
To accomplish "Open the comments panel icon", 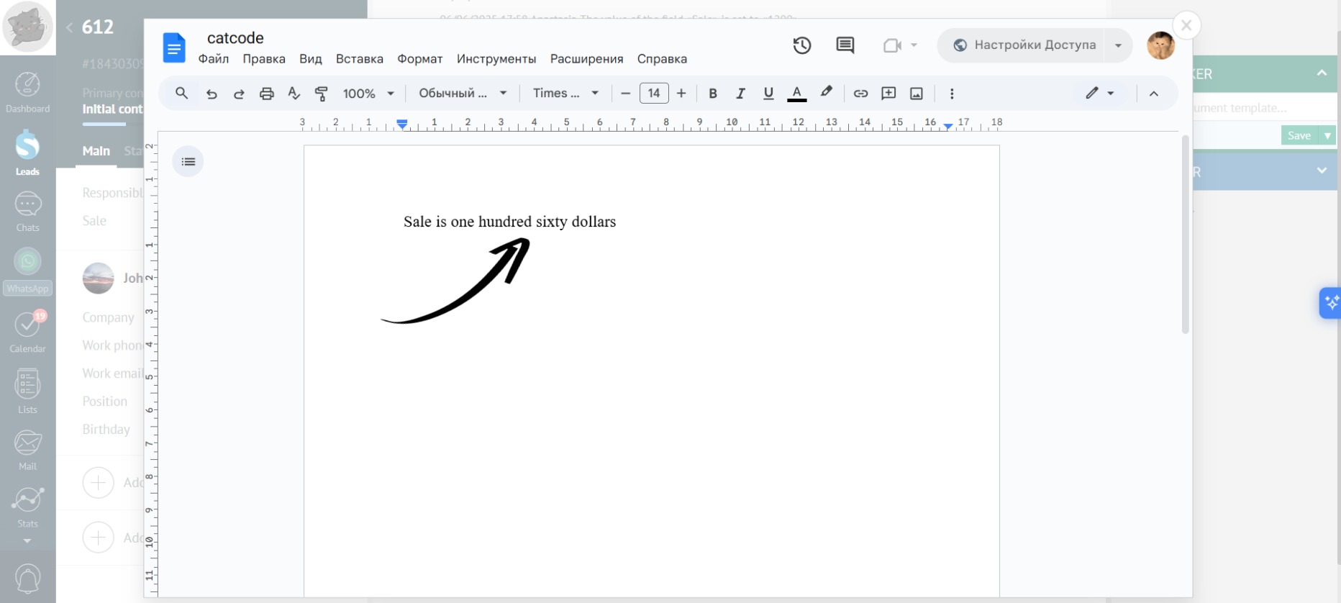I will [845, 45].
